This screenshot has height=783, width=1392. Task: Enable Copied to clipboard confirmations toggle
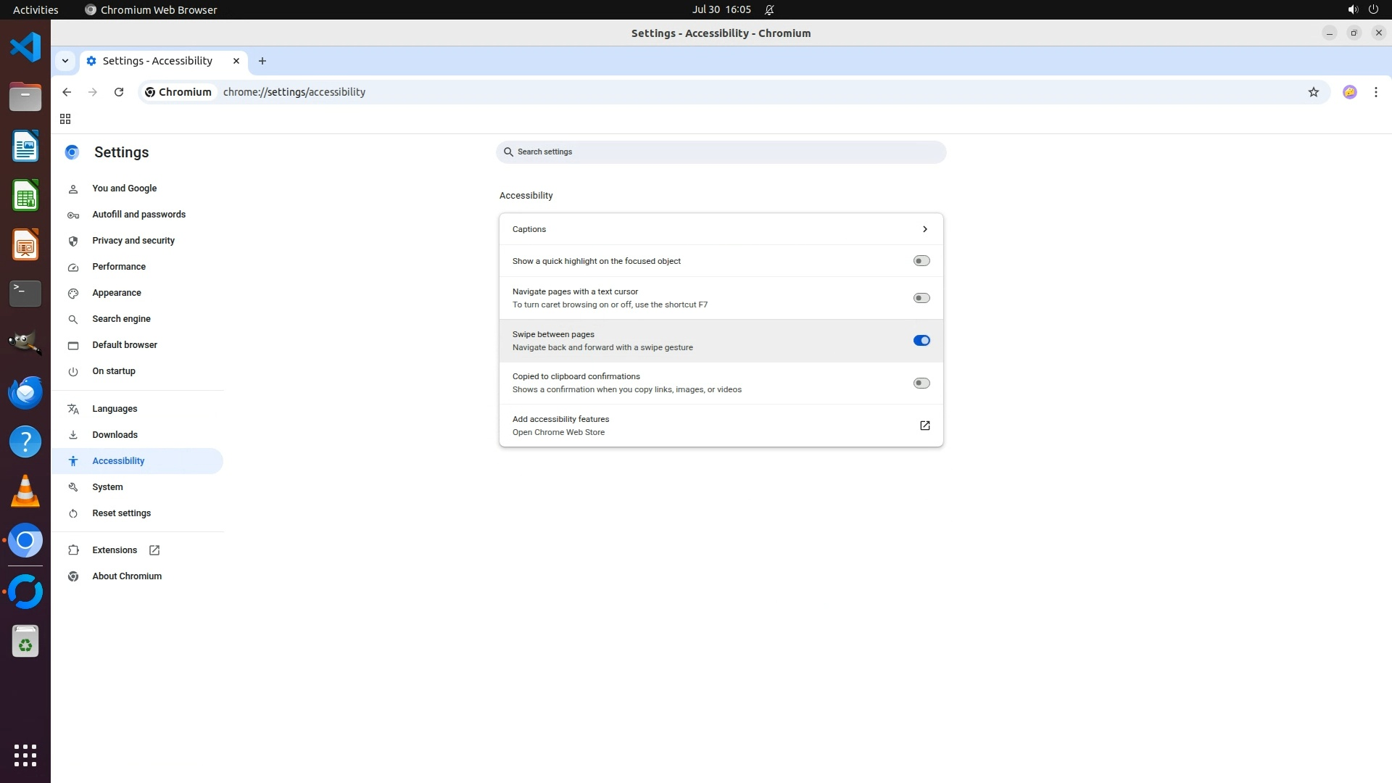tap(921, 383)
